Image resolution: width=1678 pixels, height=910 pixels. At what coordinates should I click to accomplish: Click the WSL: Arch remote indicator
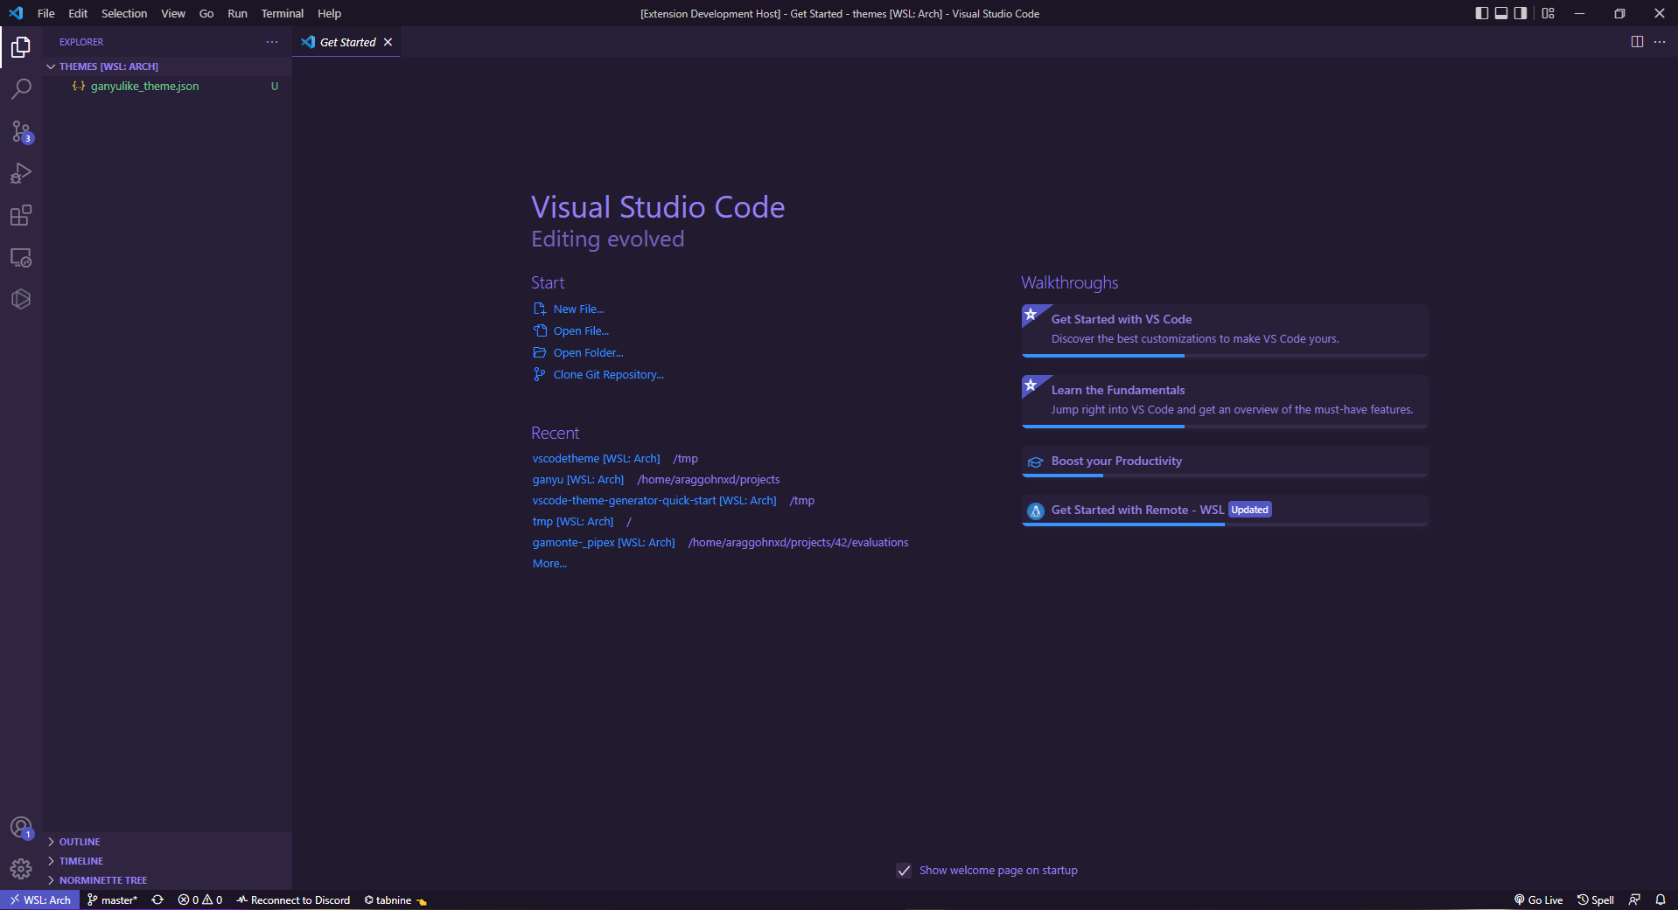click(x=39, y=900)
